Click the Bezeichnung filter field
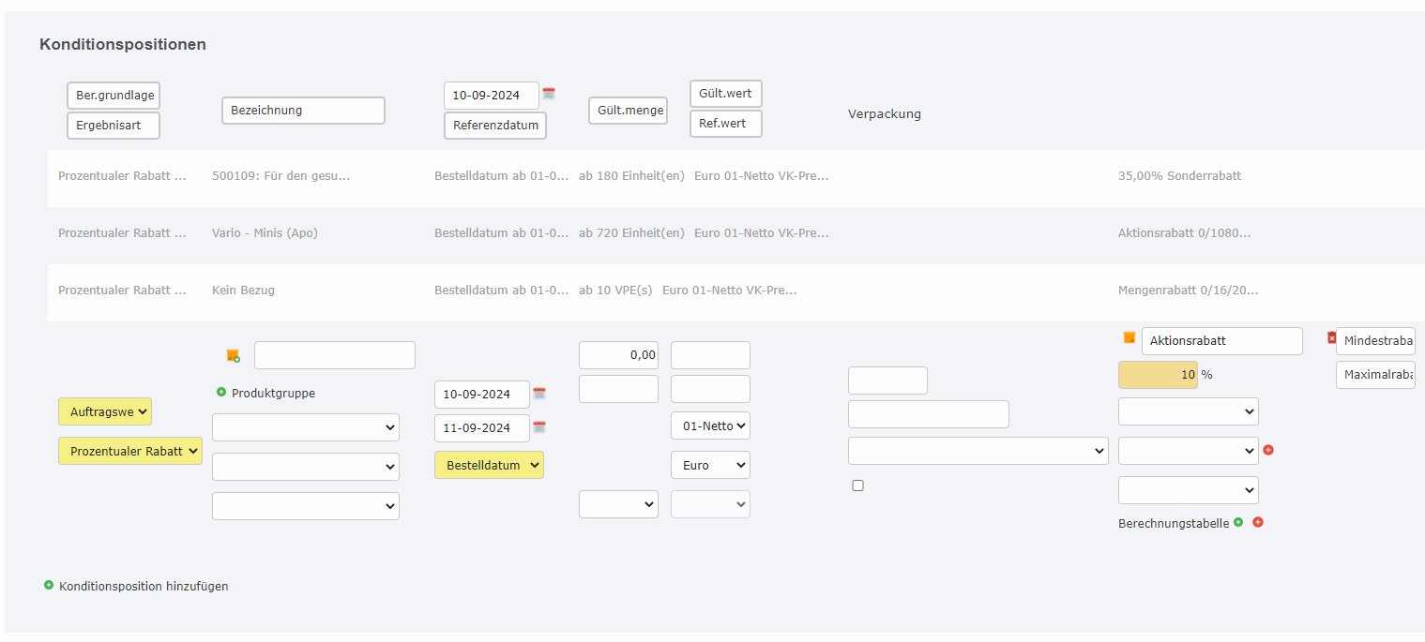This screenshot has width=1425, height=642. 303,111
